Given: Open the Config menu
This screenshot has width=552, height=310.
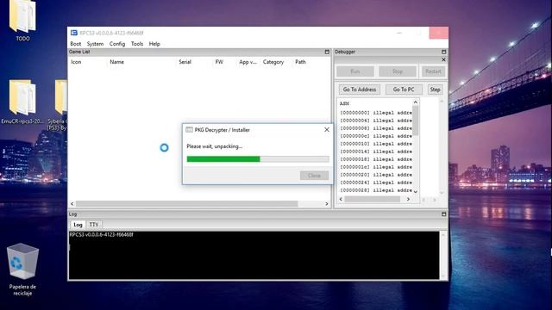Looking at the screenshot, I should 117,44.
